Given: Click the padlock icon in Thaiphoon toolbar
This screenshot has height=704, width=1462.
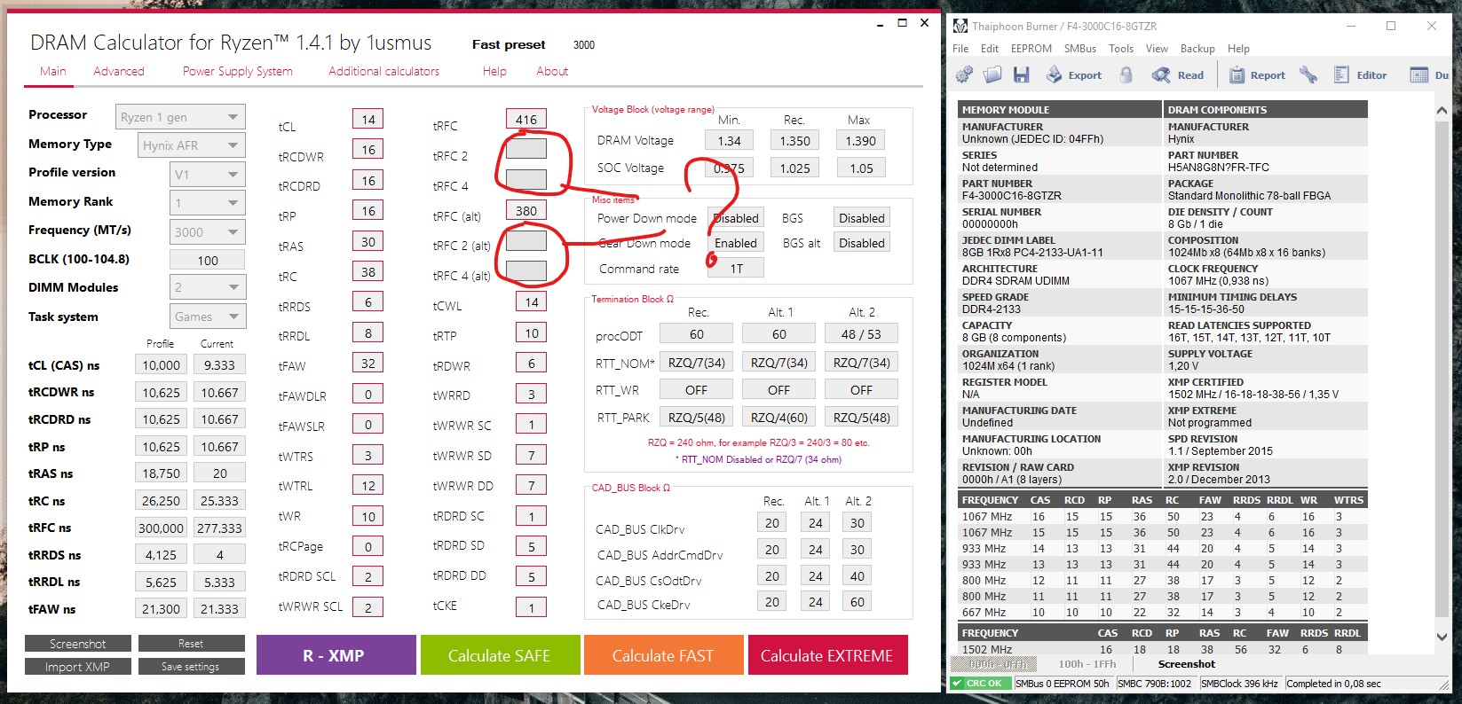Looking at the screenshot, I should point(1126,75).
